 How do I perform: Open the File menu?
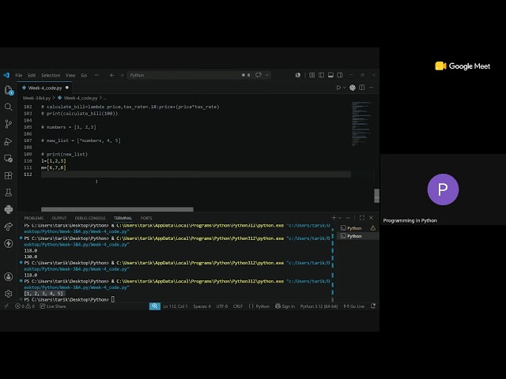(19, 75)
